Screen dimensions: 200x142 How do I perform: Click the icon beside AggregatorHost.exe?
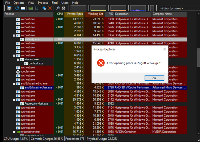(22, 104)
